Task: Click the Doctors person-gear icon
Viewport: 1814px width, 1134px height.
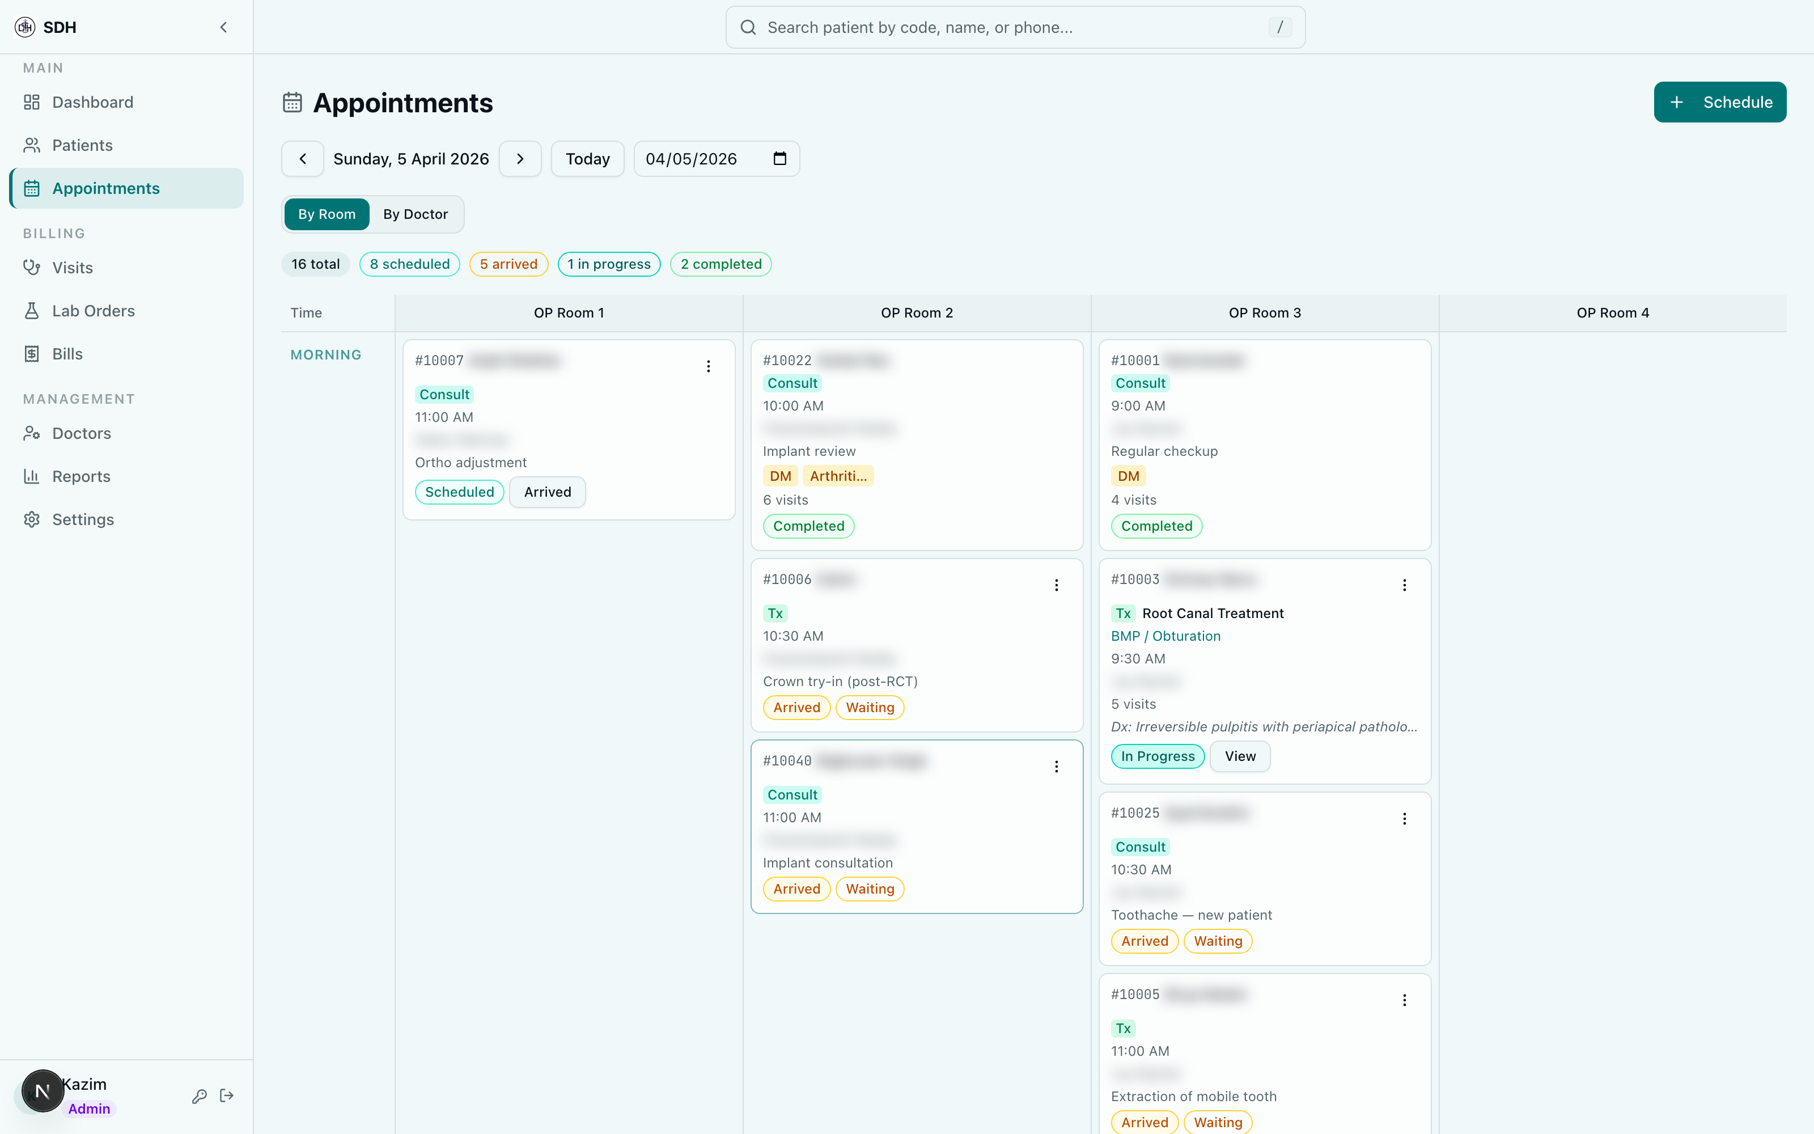Action: [32, 434]
